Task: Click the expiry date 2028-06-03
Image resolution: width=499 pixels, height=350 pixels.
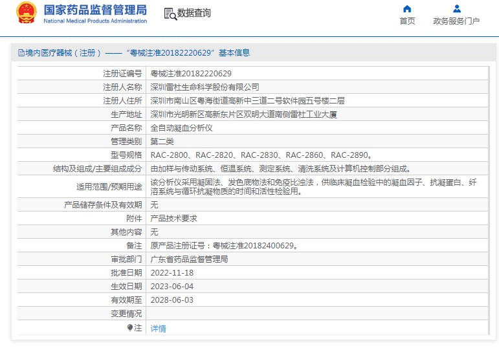Action: [172, 300]
